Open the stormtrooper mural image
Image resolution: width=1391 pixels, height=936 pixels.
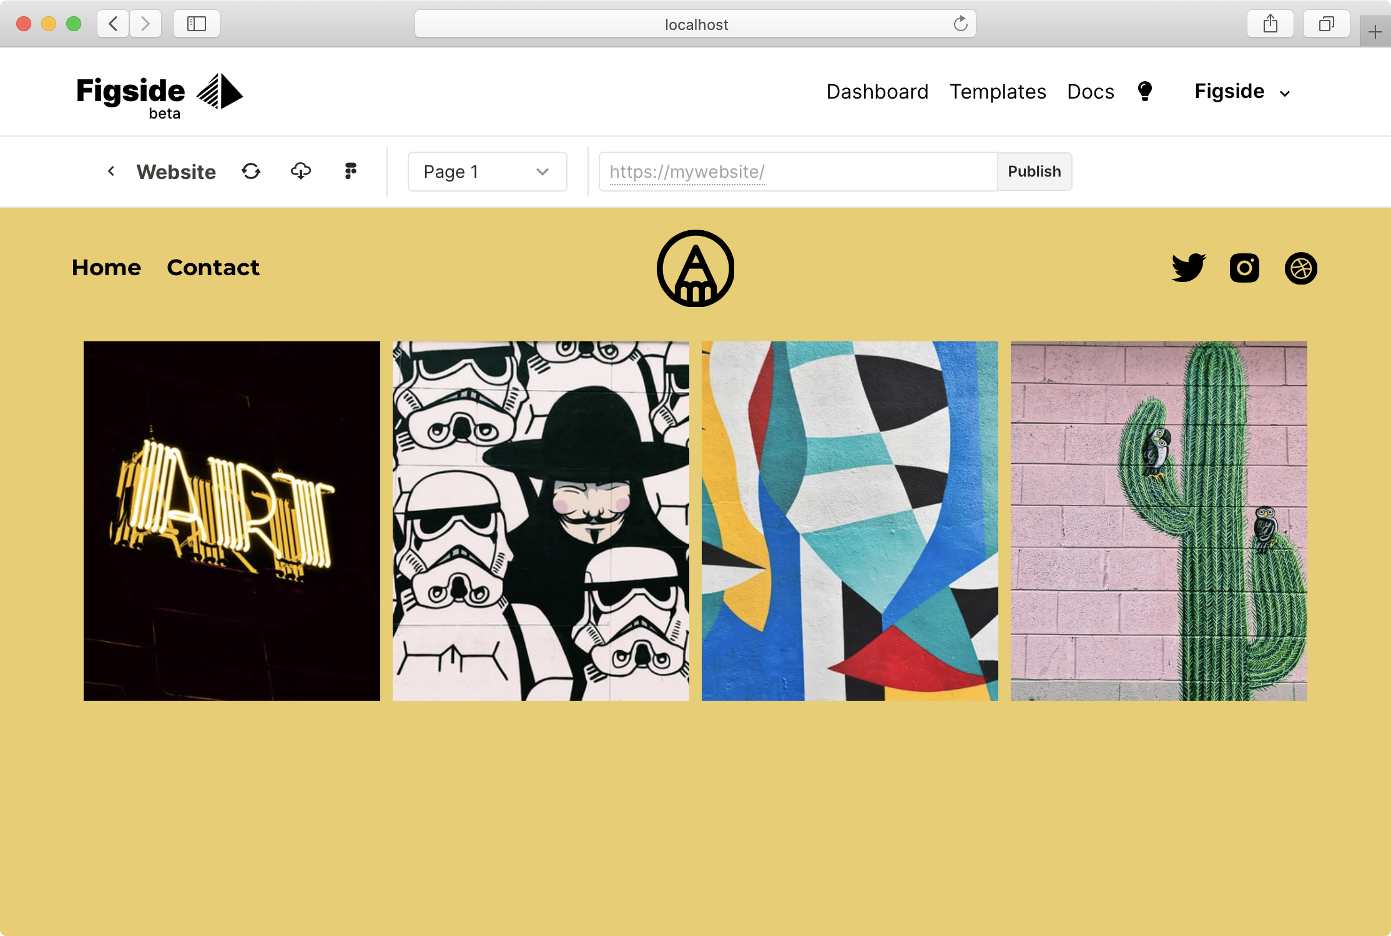coord(541,520)
